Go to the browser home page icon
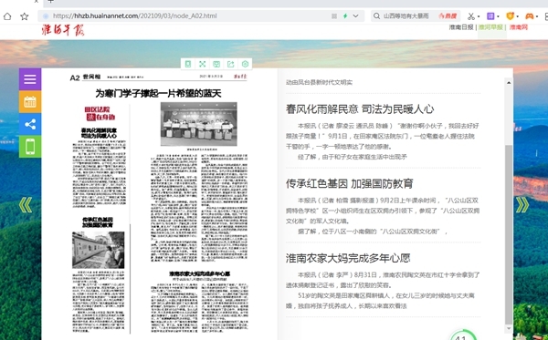 (x=7, y=16)
